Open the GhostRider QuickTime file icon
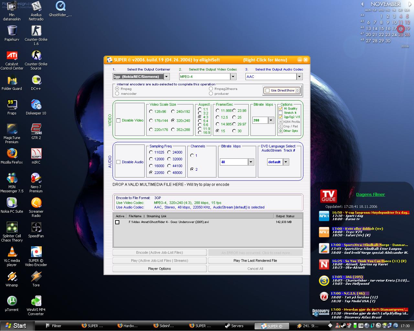Image resolution: width=414 pixels, height=331 pixels. 60,9
